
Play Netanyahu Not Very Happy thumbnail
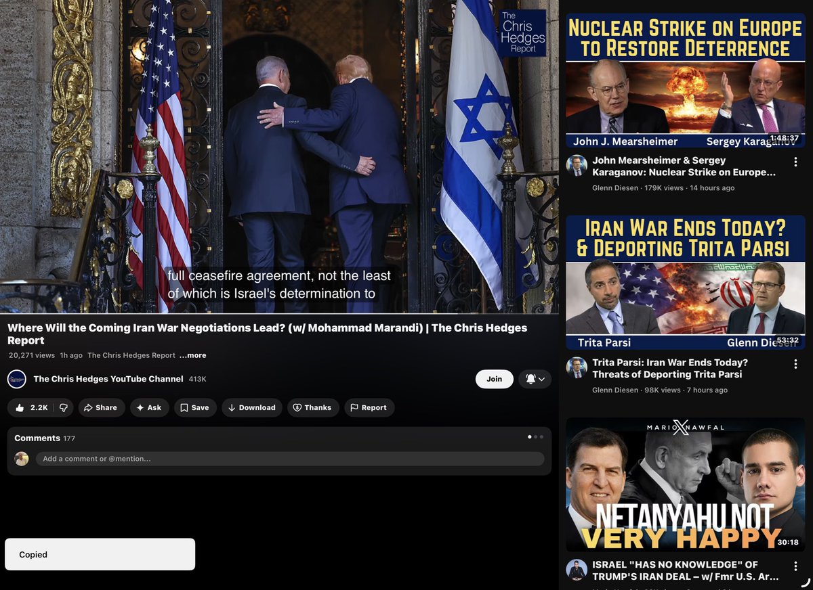click(686, 484)
